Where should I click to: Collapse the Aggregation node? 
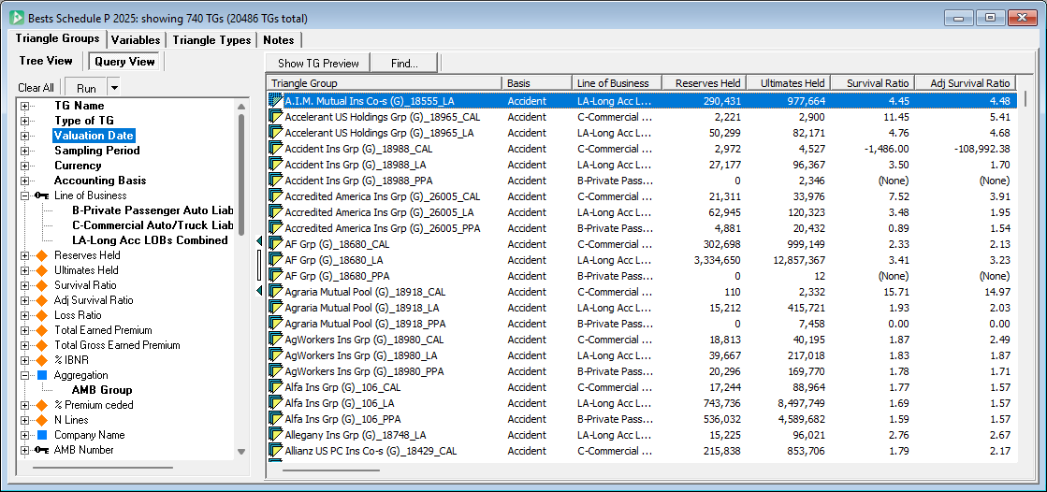pos(25,375)
